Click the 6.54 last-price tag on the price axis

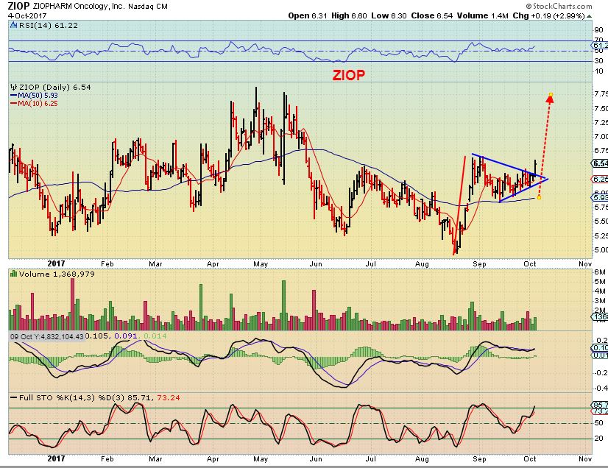600,163
